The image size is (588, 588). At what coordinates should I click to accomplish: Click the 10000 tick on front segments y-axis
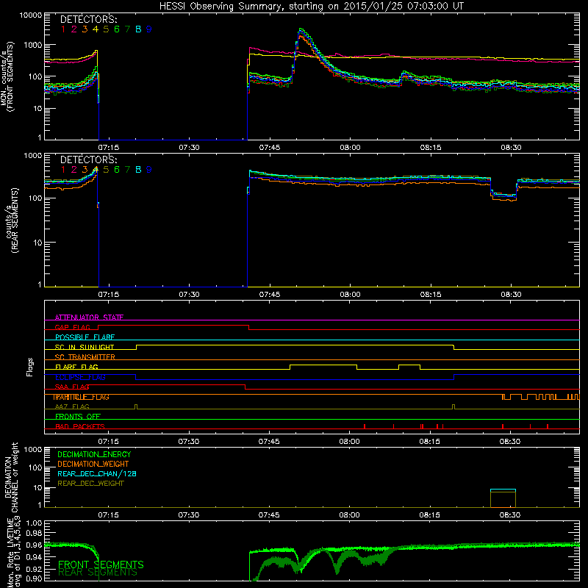(x=30, y=15)
